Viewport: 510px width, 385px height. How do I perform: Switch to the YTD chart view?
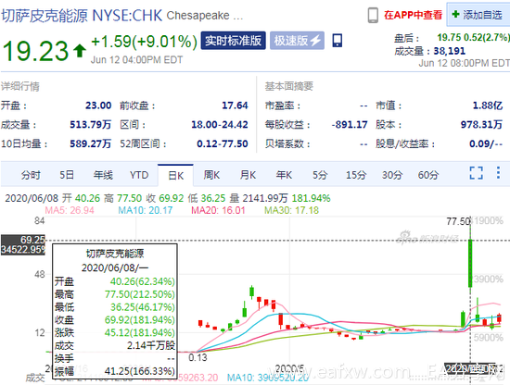139,175
